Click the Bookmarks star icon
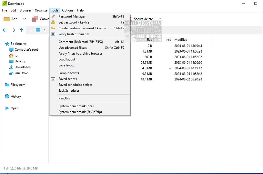This screenshot has width=263, height=174. 7,44
